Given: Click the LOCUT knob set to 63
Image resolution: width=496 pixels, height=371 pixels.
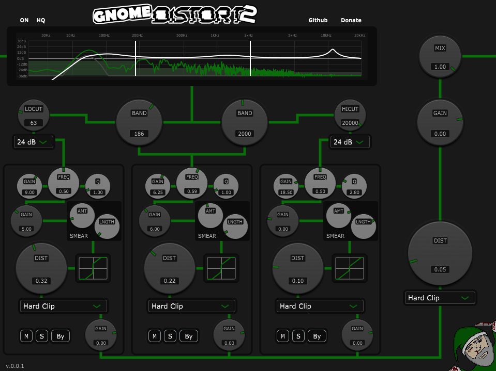Looking at the screenshot, I should (34, 115).
